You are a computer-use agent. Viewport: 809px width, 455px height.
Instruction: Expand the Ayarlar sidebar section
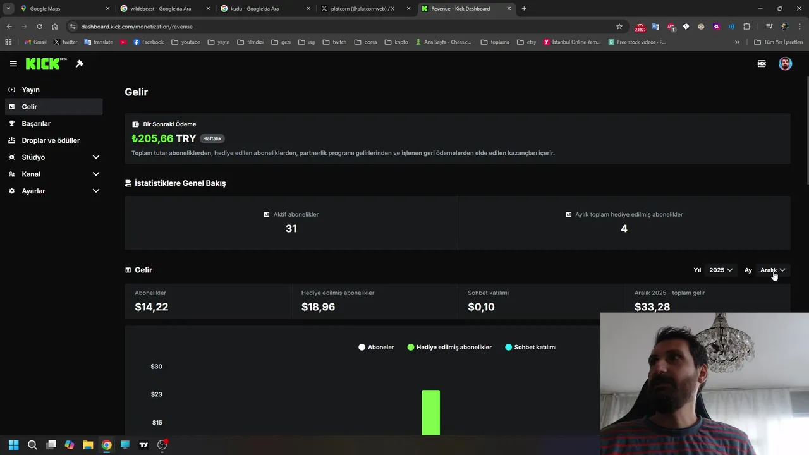tap(54, 191)
